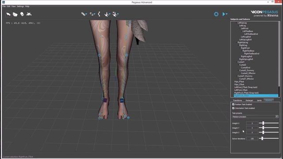
Task: Toggle Position Task Enabled checkbox
Action: 233,104
